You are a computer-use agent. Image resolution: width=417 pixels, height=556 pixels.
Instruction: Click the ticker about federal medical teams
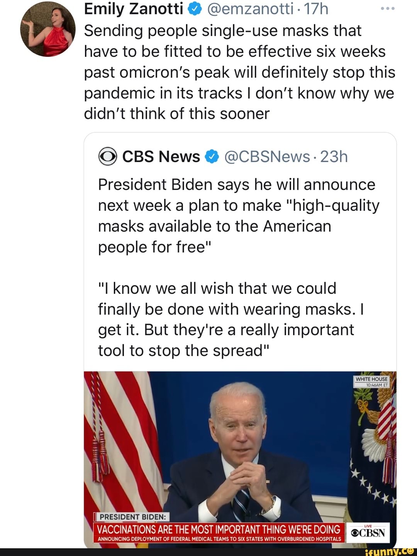(219, 539)
